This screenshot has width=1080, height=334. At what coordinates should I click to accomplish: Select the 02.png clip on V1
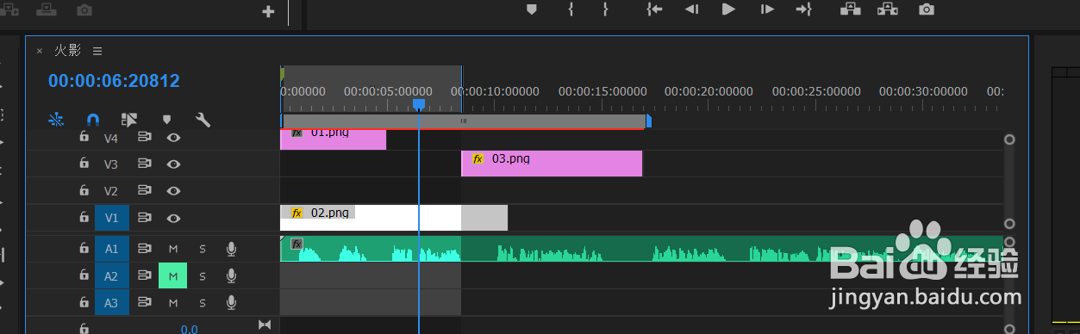[394, 218]
